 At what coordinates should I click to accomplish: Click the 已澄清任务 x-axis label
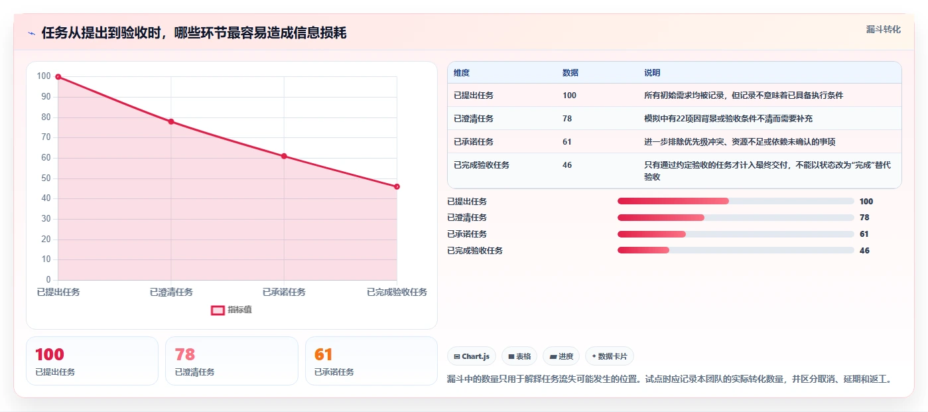tap(171, 292)
